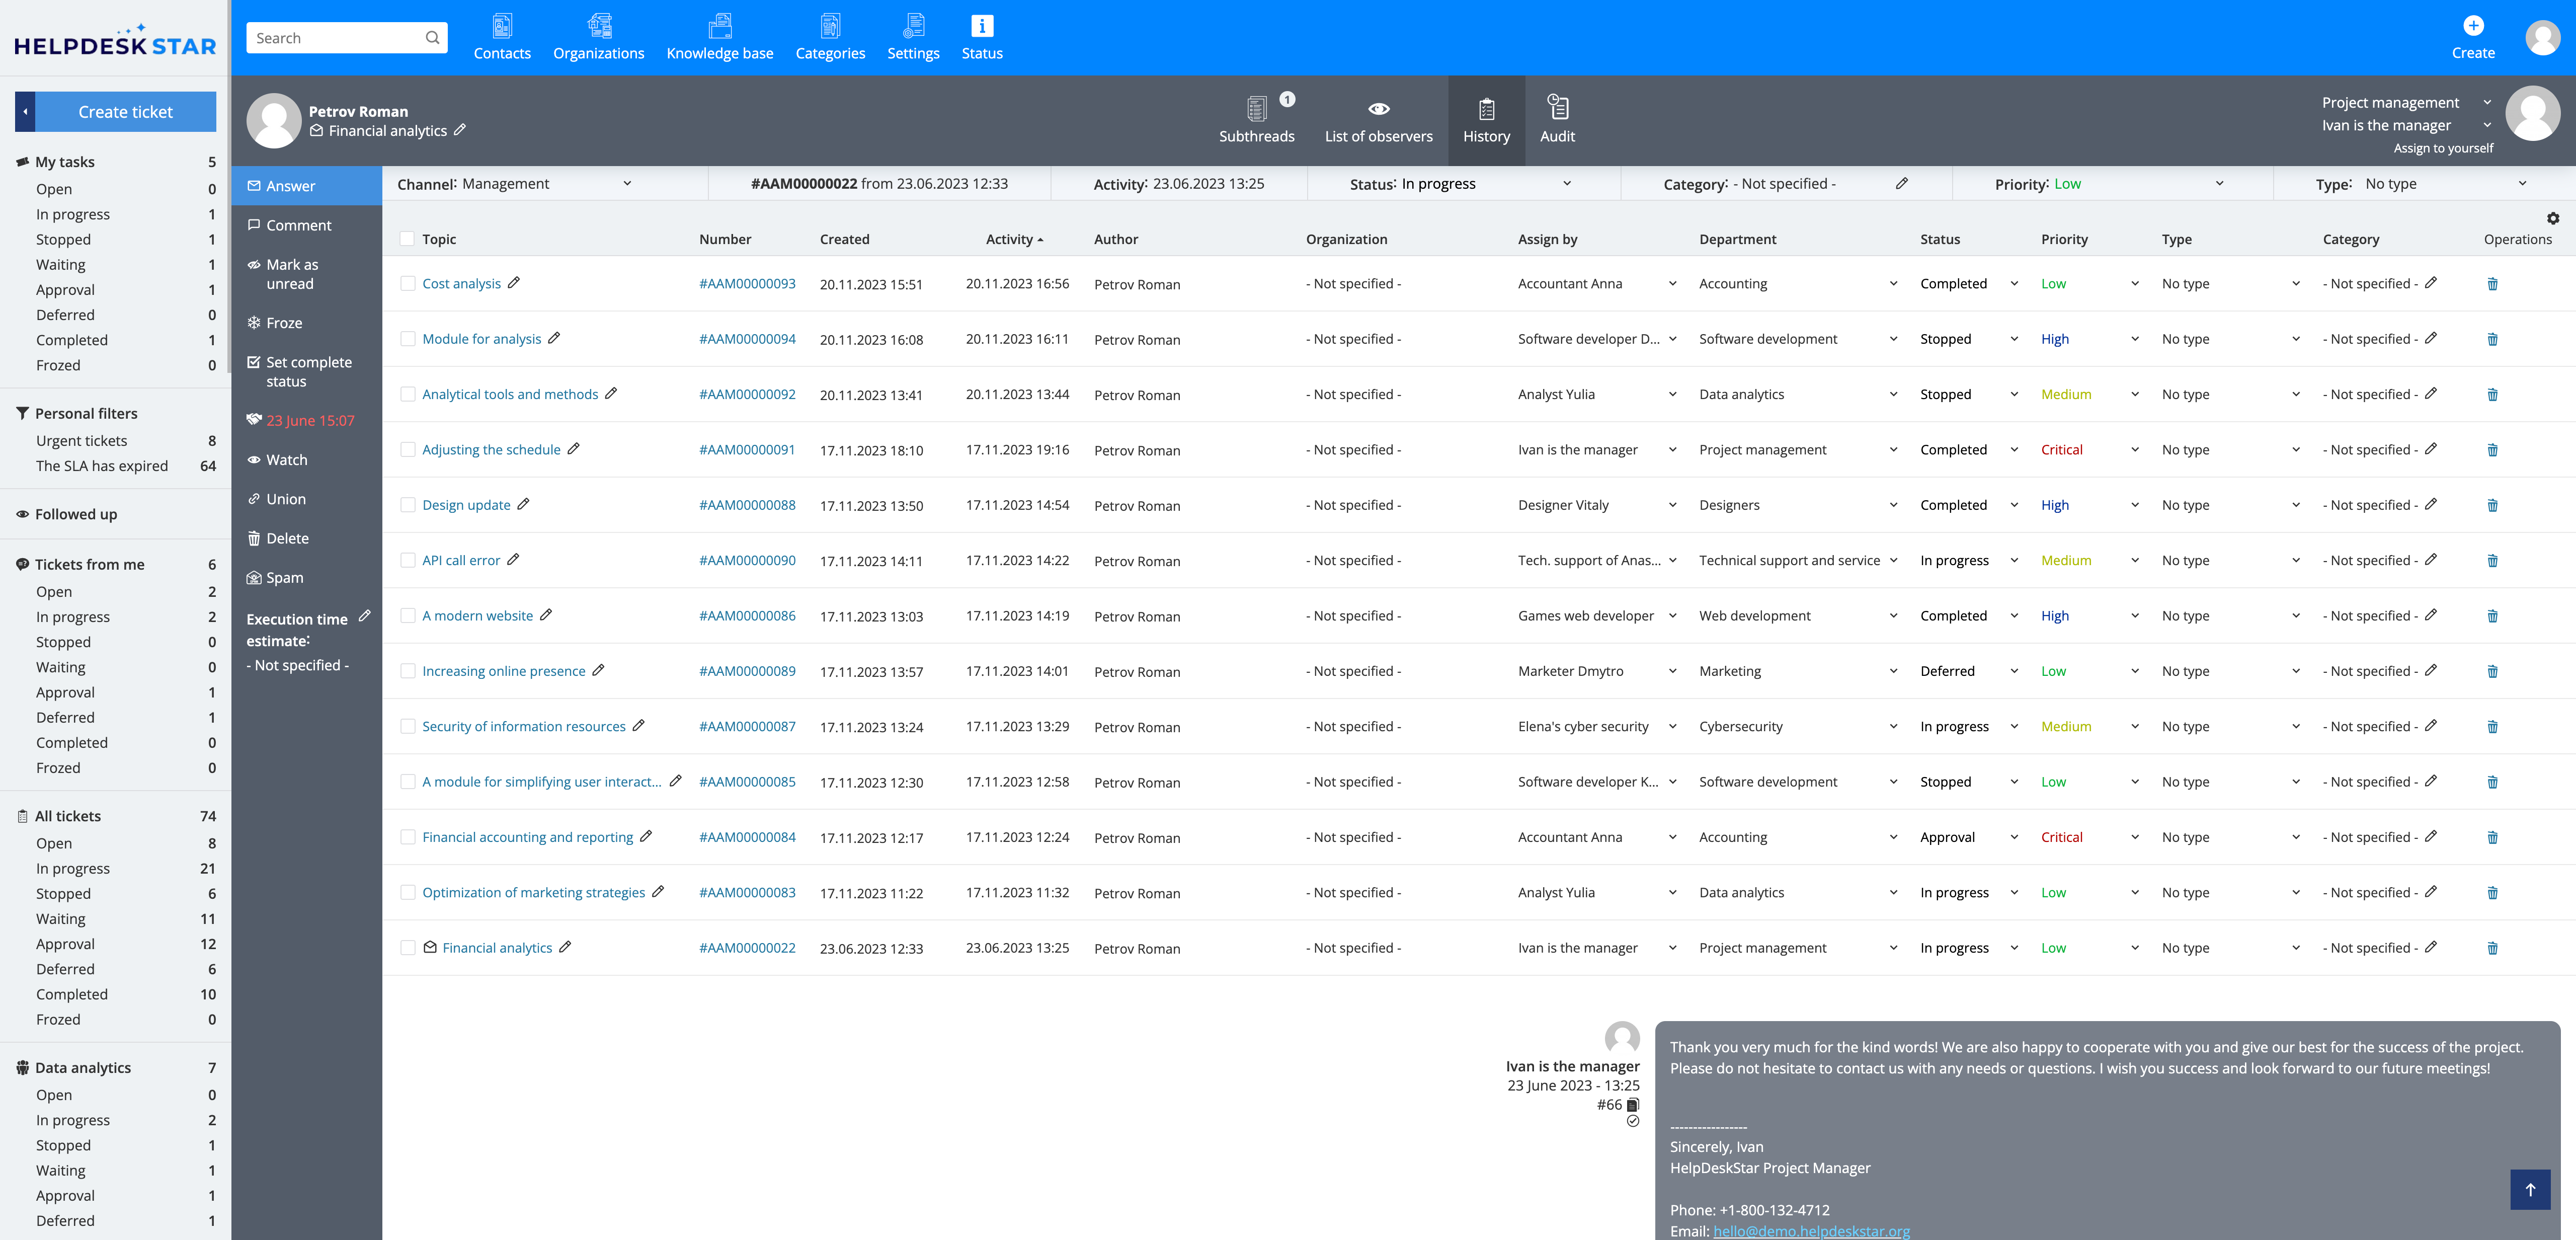Tick the select-all checkbox beside Topic

407,239
